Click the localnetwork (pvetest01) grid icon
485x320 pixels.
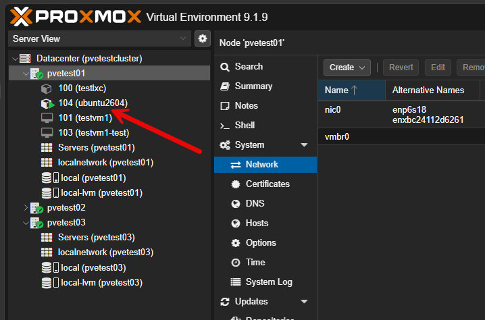click(47, 163)
